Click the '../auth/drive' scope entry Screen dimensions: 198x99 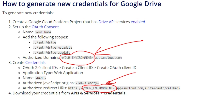click(x=44, y=42)
